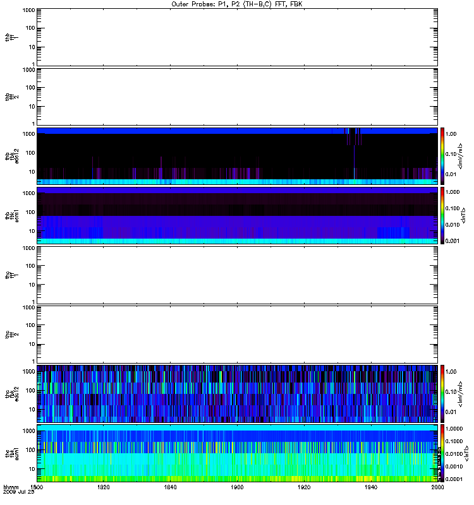The width and height of the screenshot is (474, 505).
Task: Click the "<|mV/m|>" unit label beside thb edc12 color bar
Action: (461, 156)
